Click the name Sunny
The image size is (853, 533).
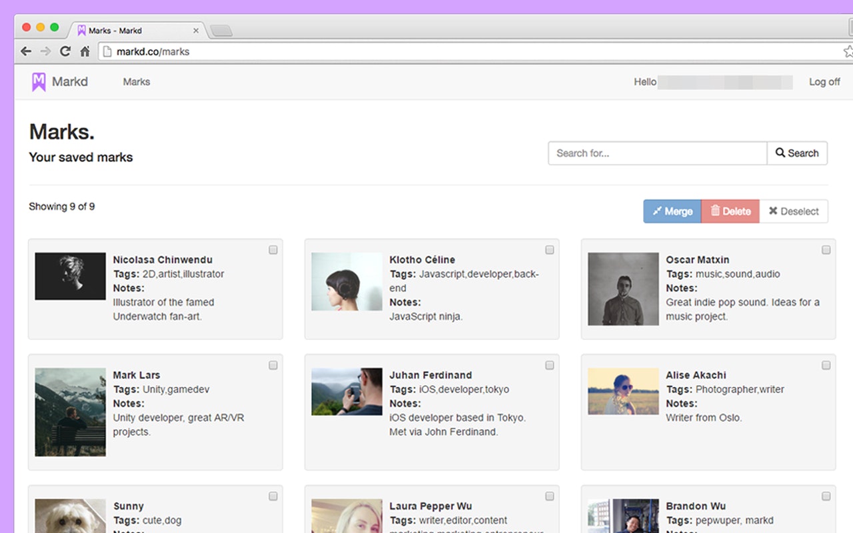tap(129, 506)
